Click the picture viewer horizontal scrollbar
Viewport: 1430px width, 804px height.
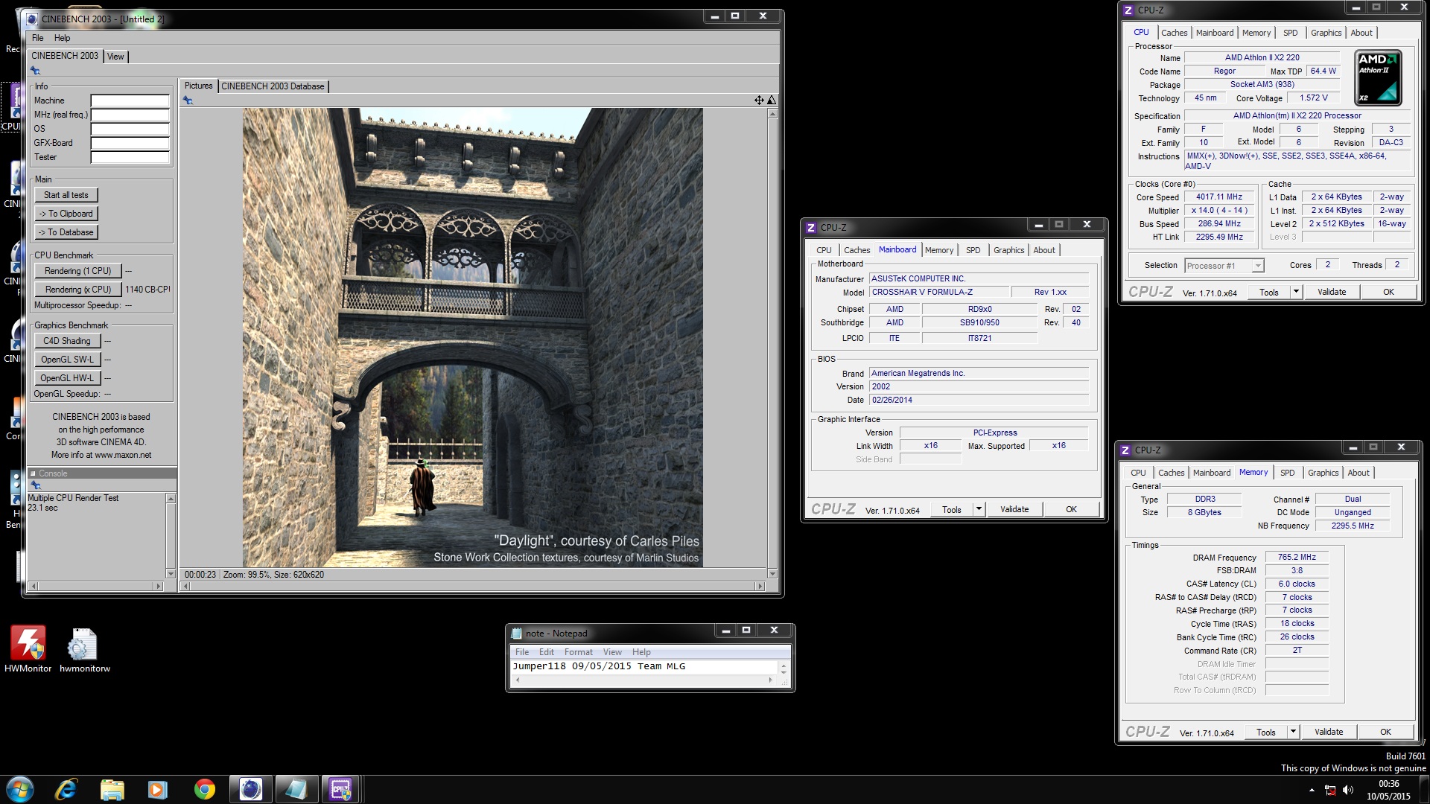click(473, 587)
